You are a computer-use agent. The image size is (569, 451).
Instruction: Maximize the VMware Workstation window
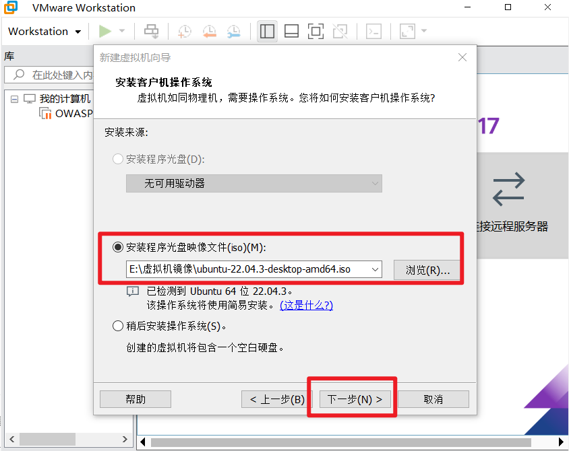coord(508,7)
